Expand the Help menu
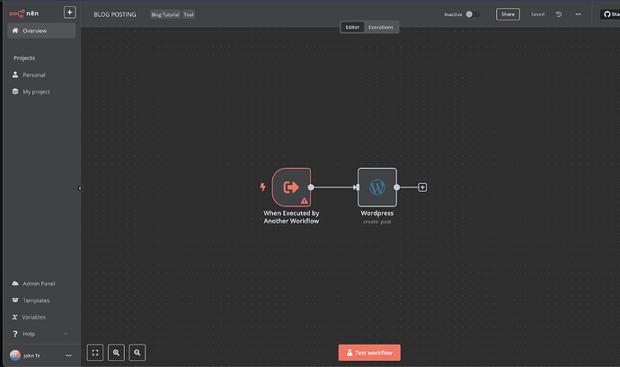 pos(40,334)
